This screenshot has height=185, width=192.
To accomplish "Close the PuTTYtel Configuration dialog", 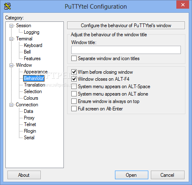I will click(x=183, y=5).
